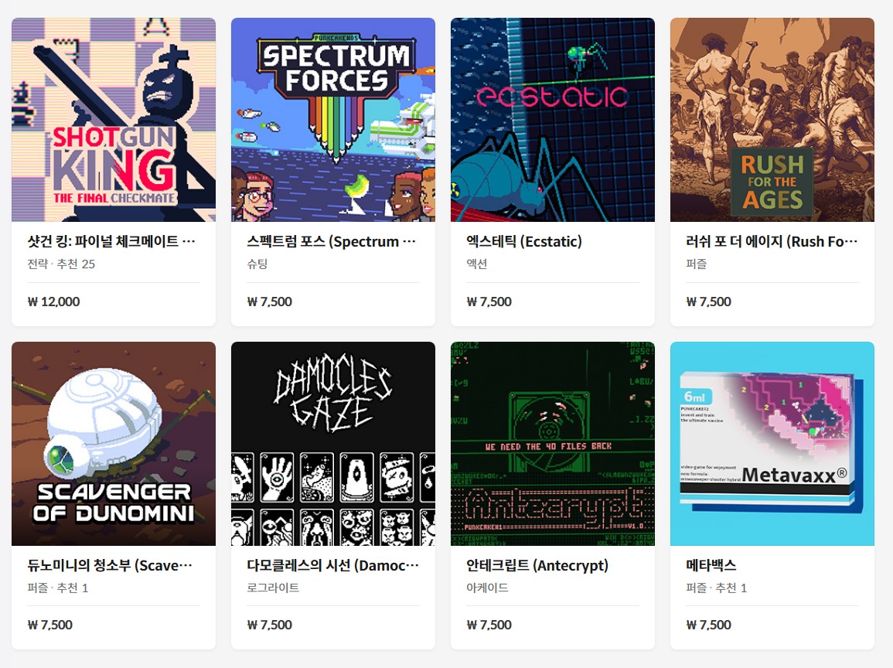Click the title 안테크립트 (Antecrypt)
The image size is (893, 668).
(x=537, y=565)
